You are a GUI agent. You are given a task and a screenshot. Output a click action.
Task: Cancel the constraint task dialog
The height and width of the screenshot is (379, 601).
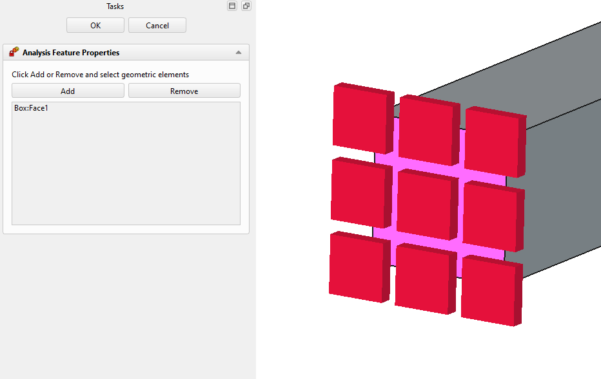click(157, 26)
